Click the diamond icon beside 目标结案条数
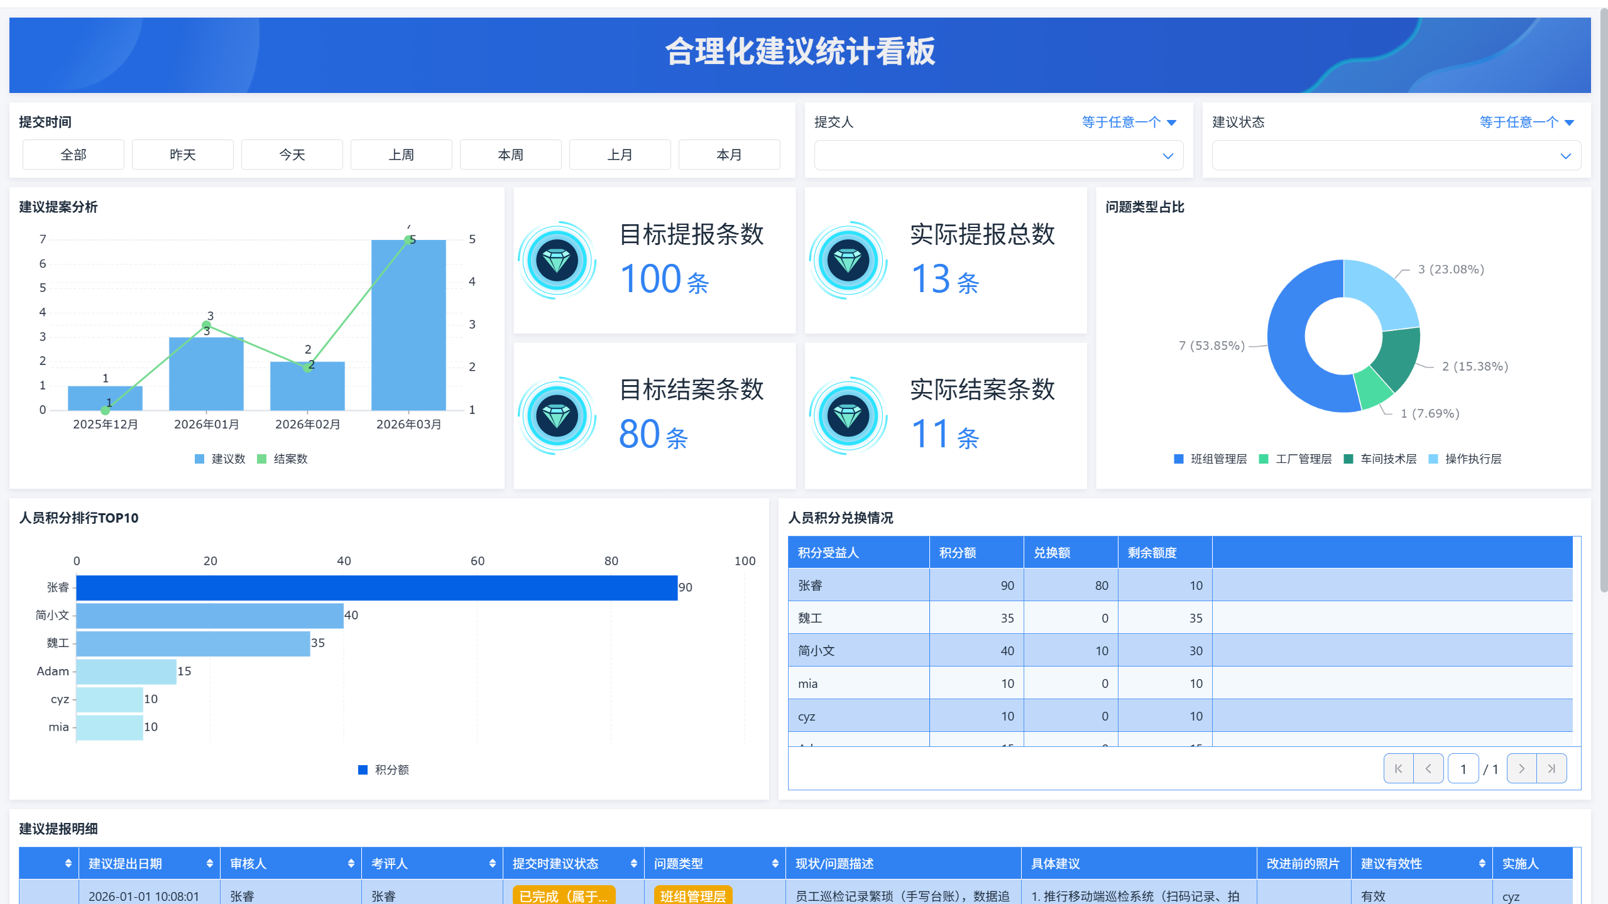Image resolution: width=1608 pixels, height=904 pixels. pyautogui.click(x=557, y=416)
